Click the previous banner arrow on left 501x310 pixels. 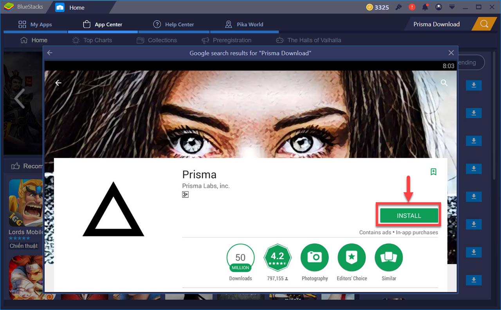[x=20, y=99]
